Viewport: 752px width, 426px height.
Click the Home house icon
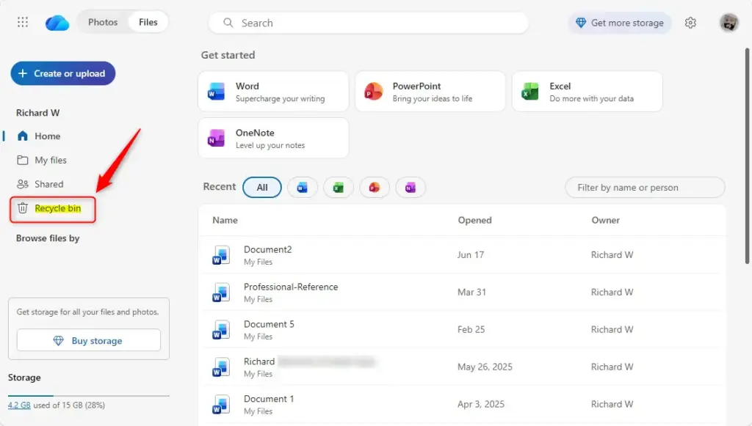[x=23, y=136]
